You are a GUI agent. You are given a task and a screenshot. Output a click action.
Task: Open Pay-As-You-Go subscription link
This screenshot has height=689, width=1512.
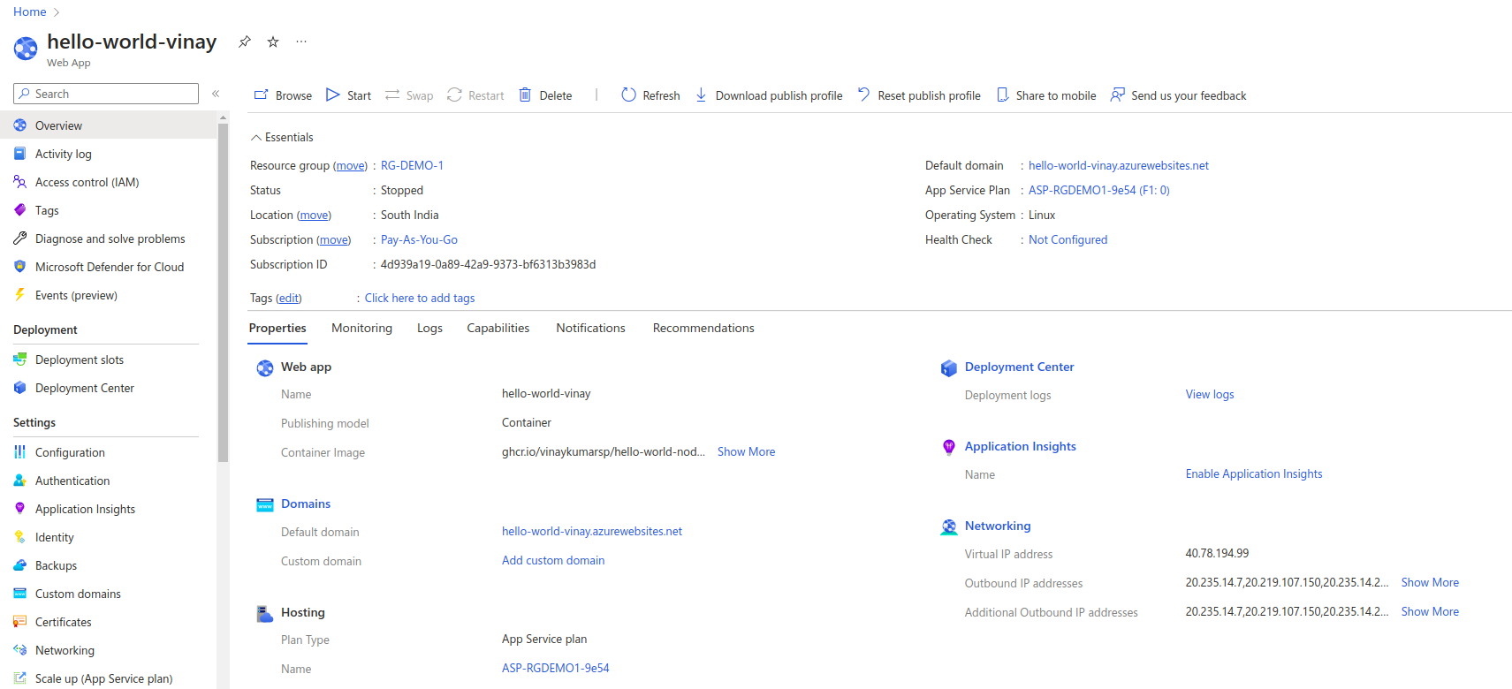point(419,239)
